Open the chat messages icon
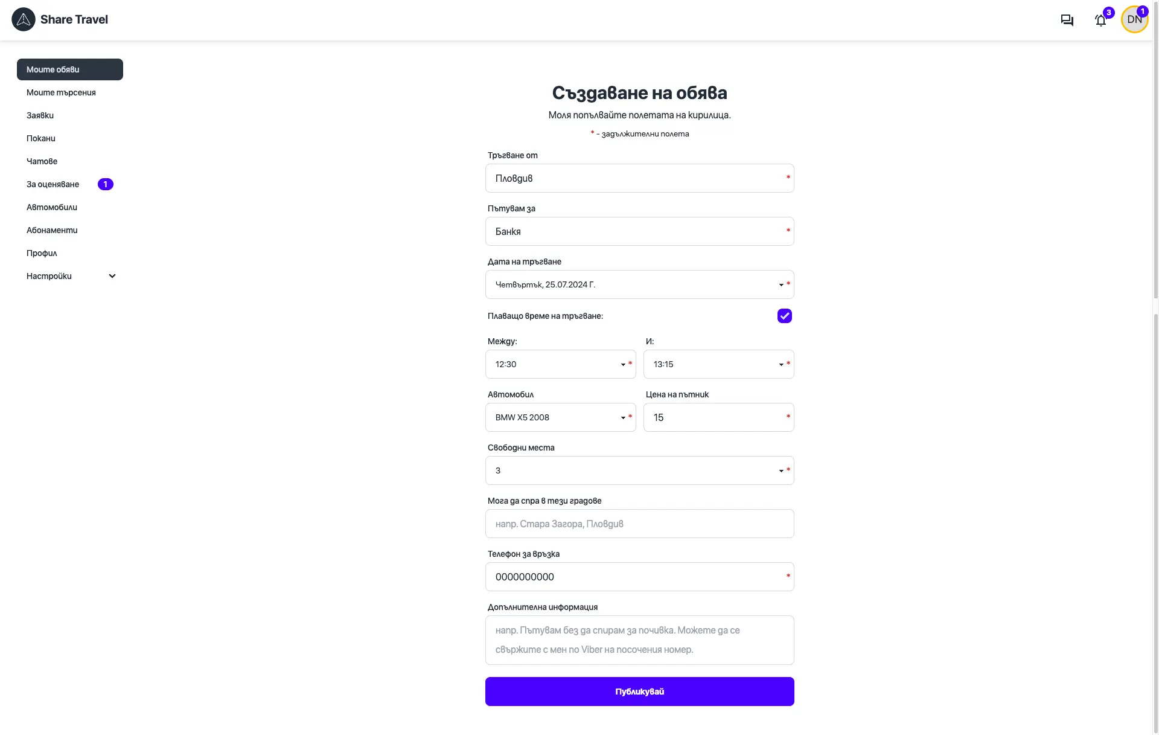 pos(1067,20)
